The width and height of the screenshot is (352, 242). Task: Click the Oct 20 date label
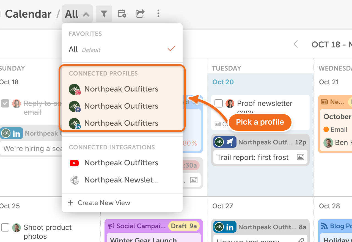coord(223,82)
